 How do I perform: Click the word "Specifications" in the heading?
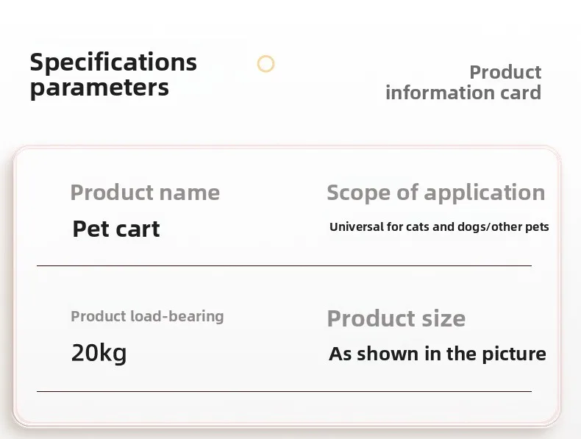[x=113, y=63]
